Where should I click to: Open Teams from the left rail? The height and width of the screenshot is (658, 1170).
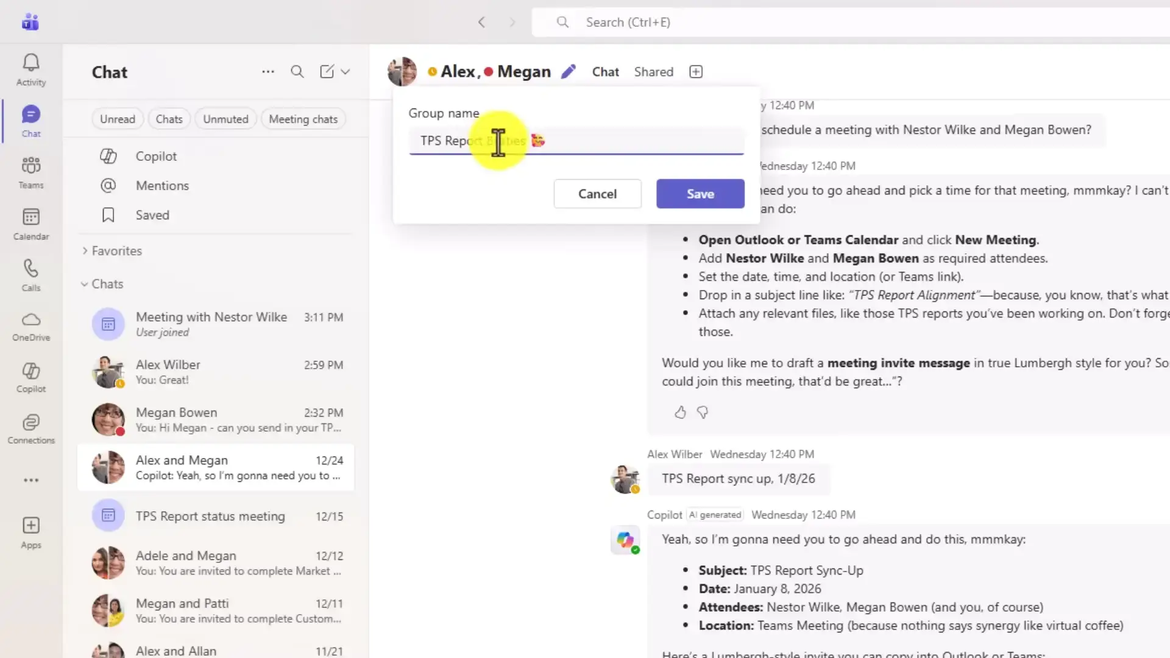[x=31, y=173]
